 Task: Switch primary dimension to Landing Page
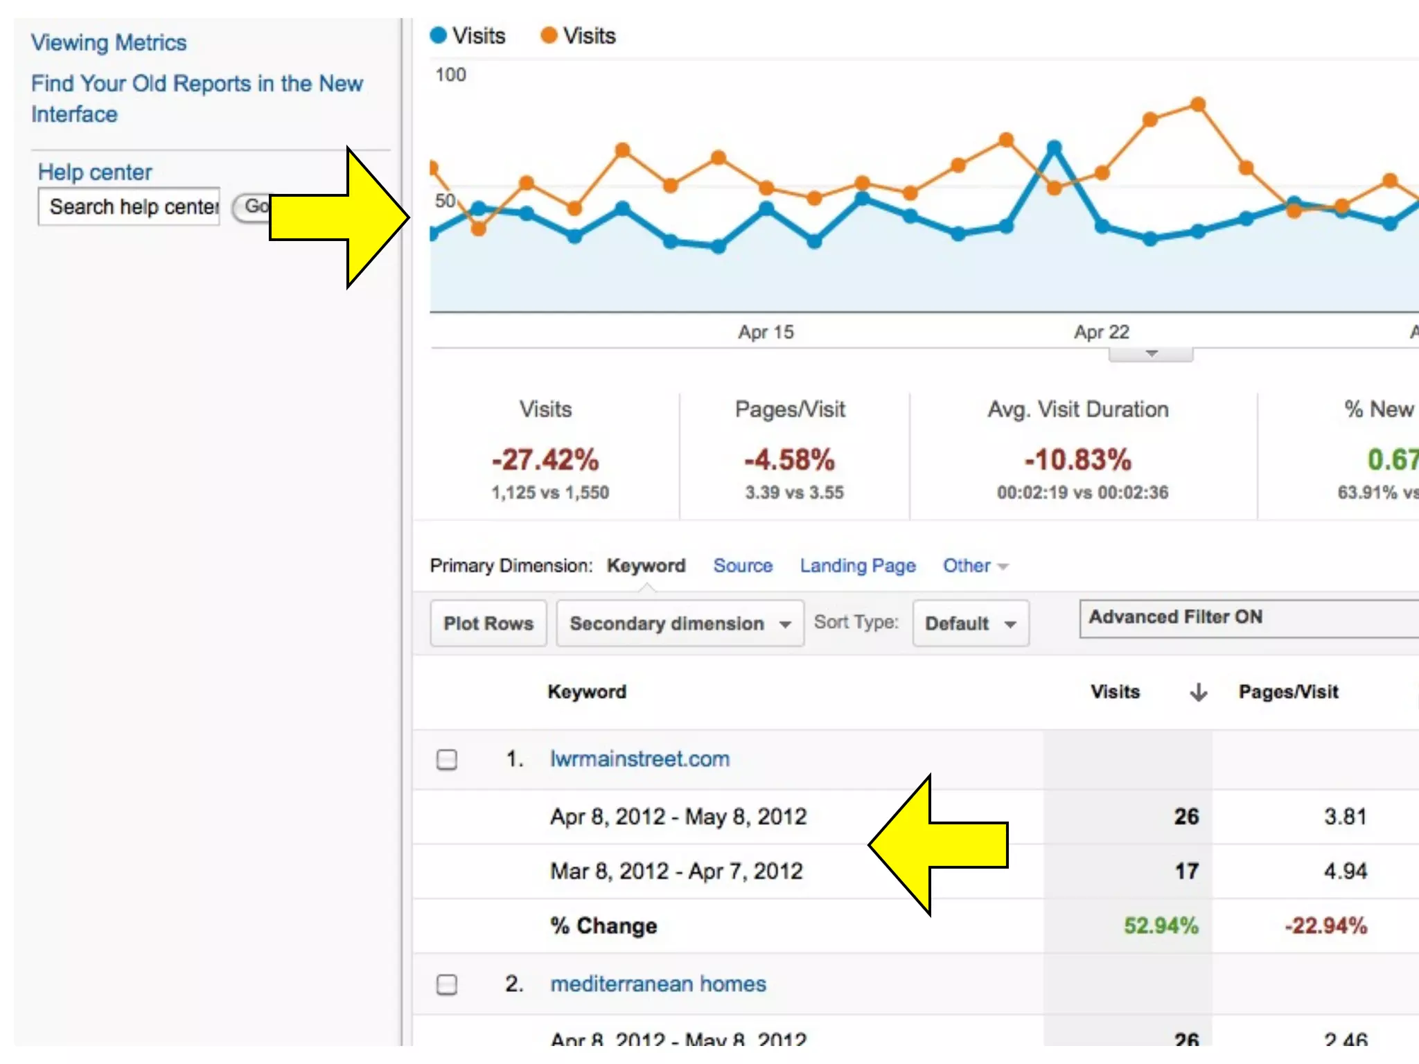pyautogui.click(x=858, y=566)
